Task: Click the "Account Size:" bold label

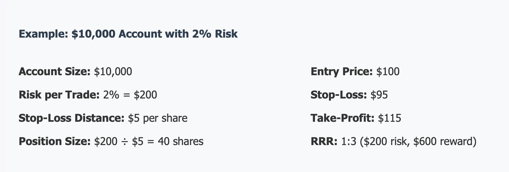Action: 54,72
